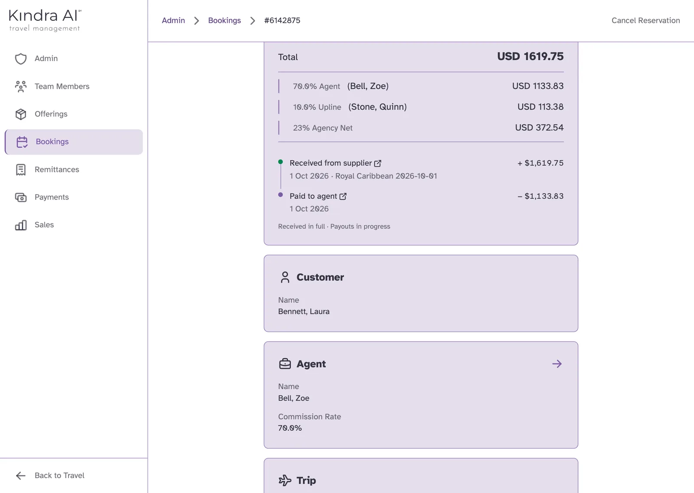694x493 pixels.
Task: Select Offerings in the sidebar
Action: click(x=74, y=114)
